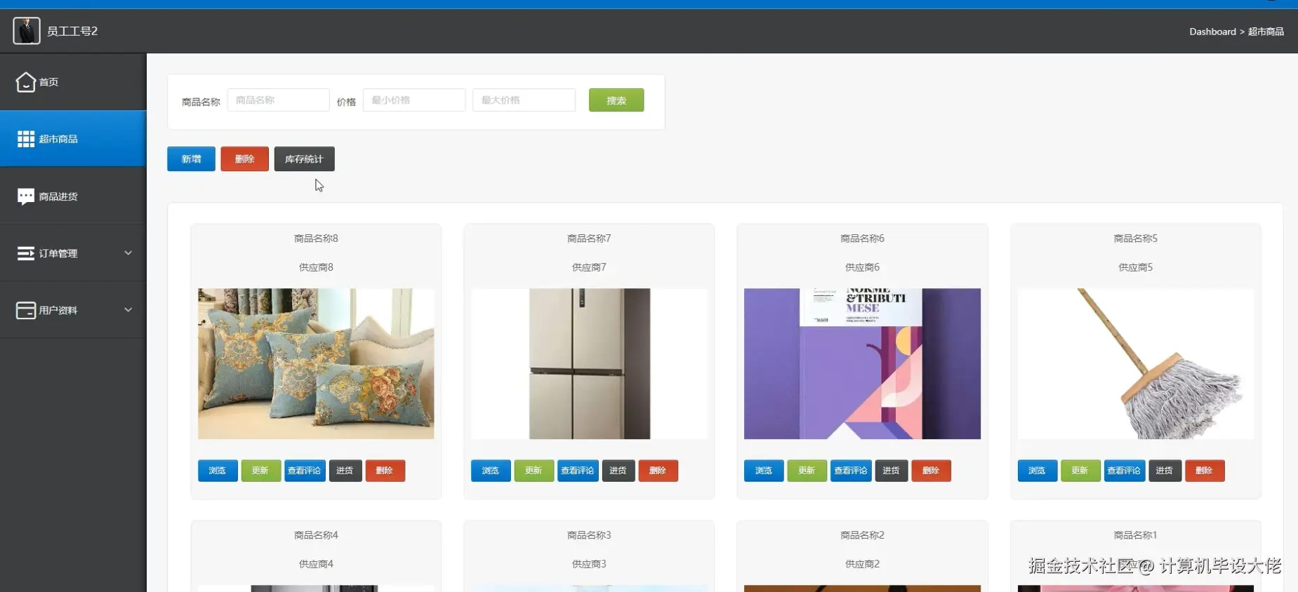Click 浏览 for 商品名称7

pyautogui.click(x=491, y=471)
